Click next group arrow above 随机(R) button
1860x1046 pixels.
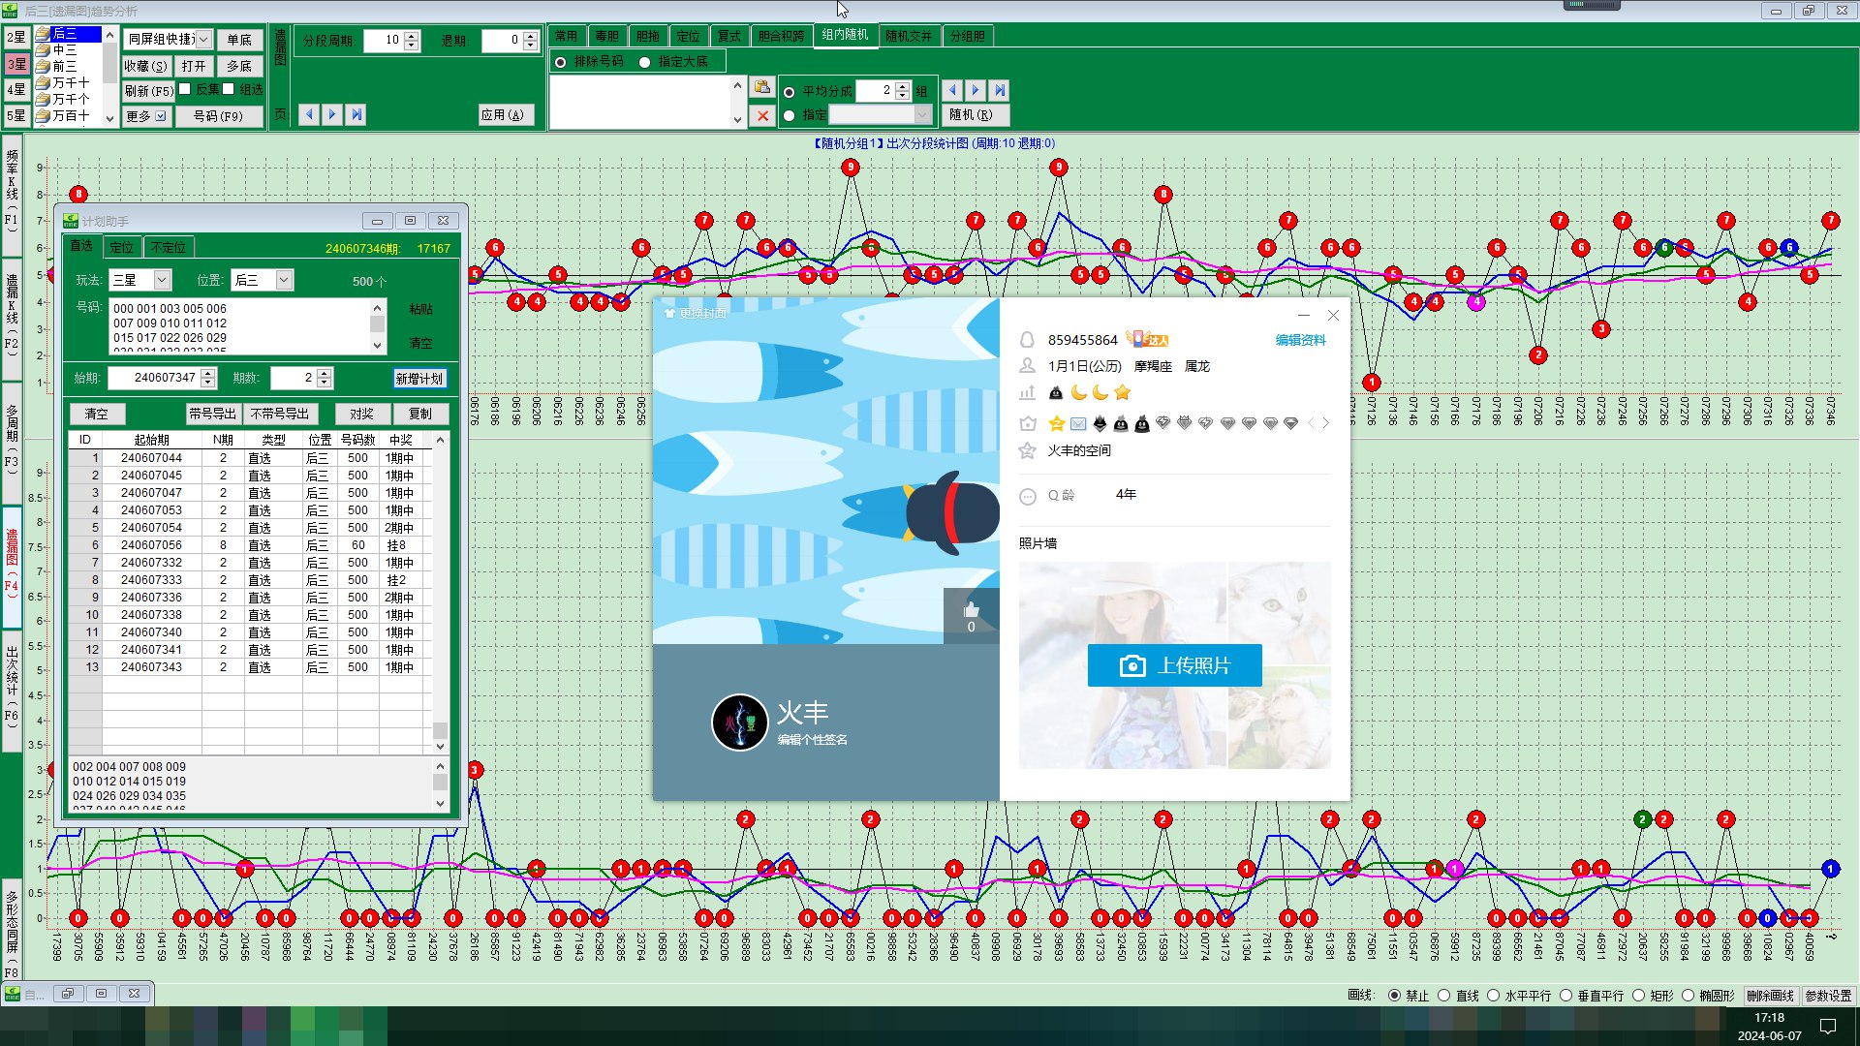pyautogui.click(x=976, y=90)
